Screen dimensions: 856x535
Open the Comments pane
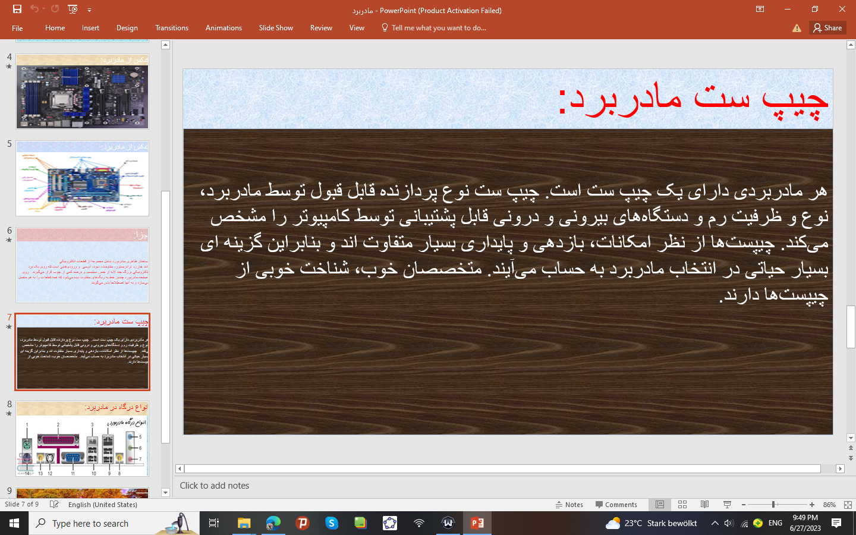(x=618, y=505)
